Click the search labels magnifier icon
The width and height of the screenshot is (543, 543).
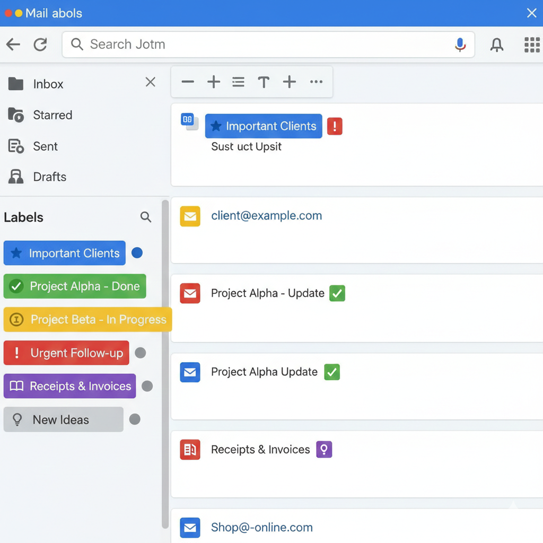(x=146, y=217)
